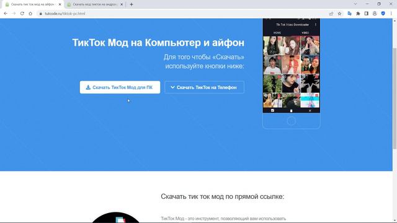Image resolution: width=397 pixels, height=223 pixels.
Task: Click the padlock site info icon
Action: pos(40,14)
